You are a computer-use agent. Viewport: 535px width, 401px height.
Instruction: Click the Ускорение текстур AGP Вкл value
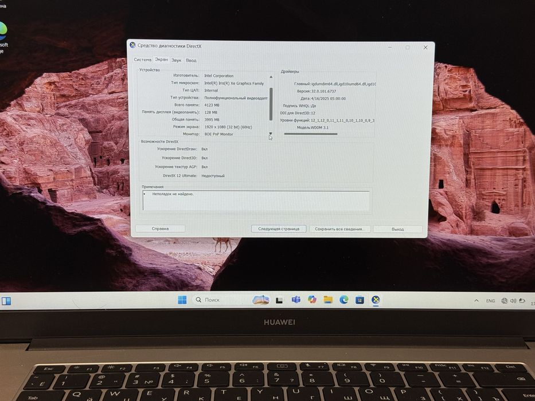[x=204, y=167]
